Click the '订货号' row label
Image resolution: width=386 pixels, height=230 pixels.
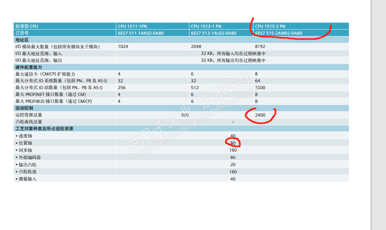click(22, 33)
